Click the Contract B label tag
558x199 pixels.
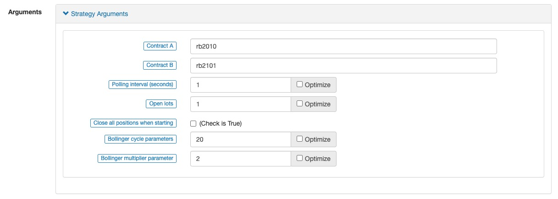160,65
